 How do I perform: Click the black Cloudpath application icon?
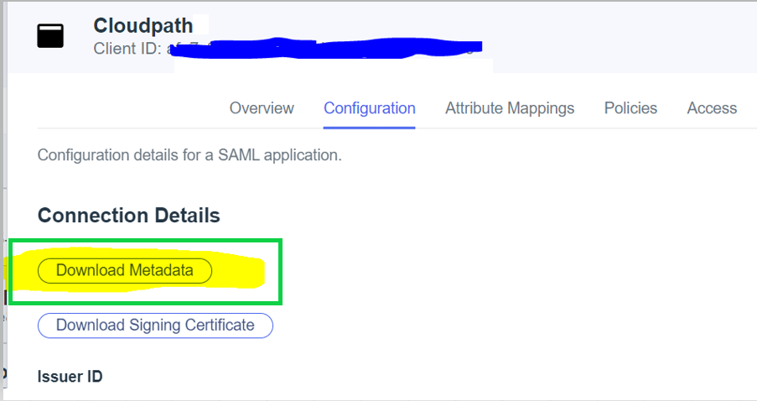50,36
